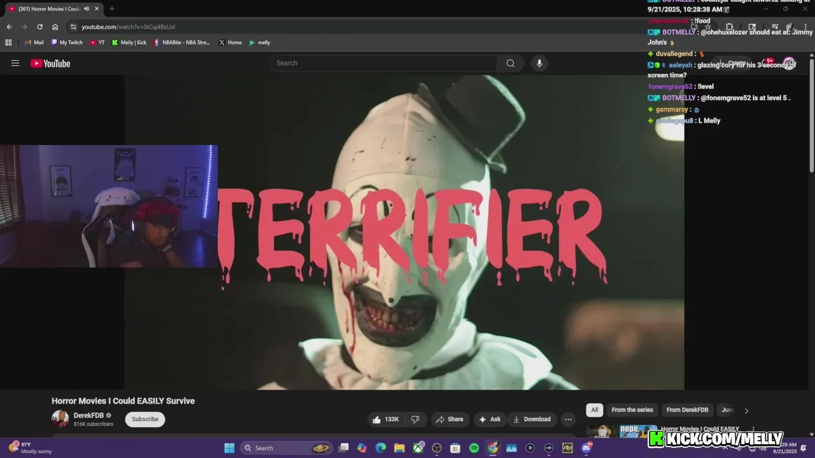Open the DerekFDB channel avatar
The height and width of the screenshot is (458, 815).
pyautogui.click(x=60, y=419)
